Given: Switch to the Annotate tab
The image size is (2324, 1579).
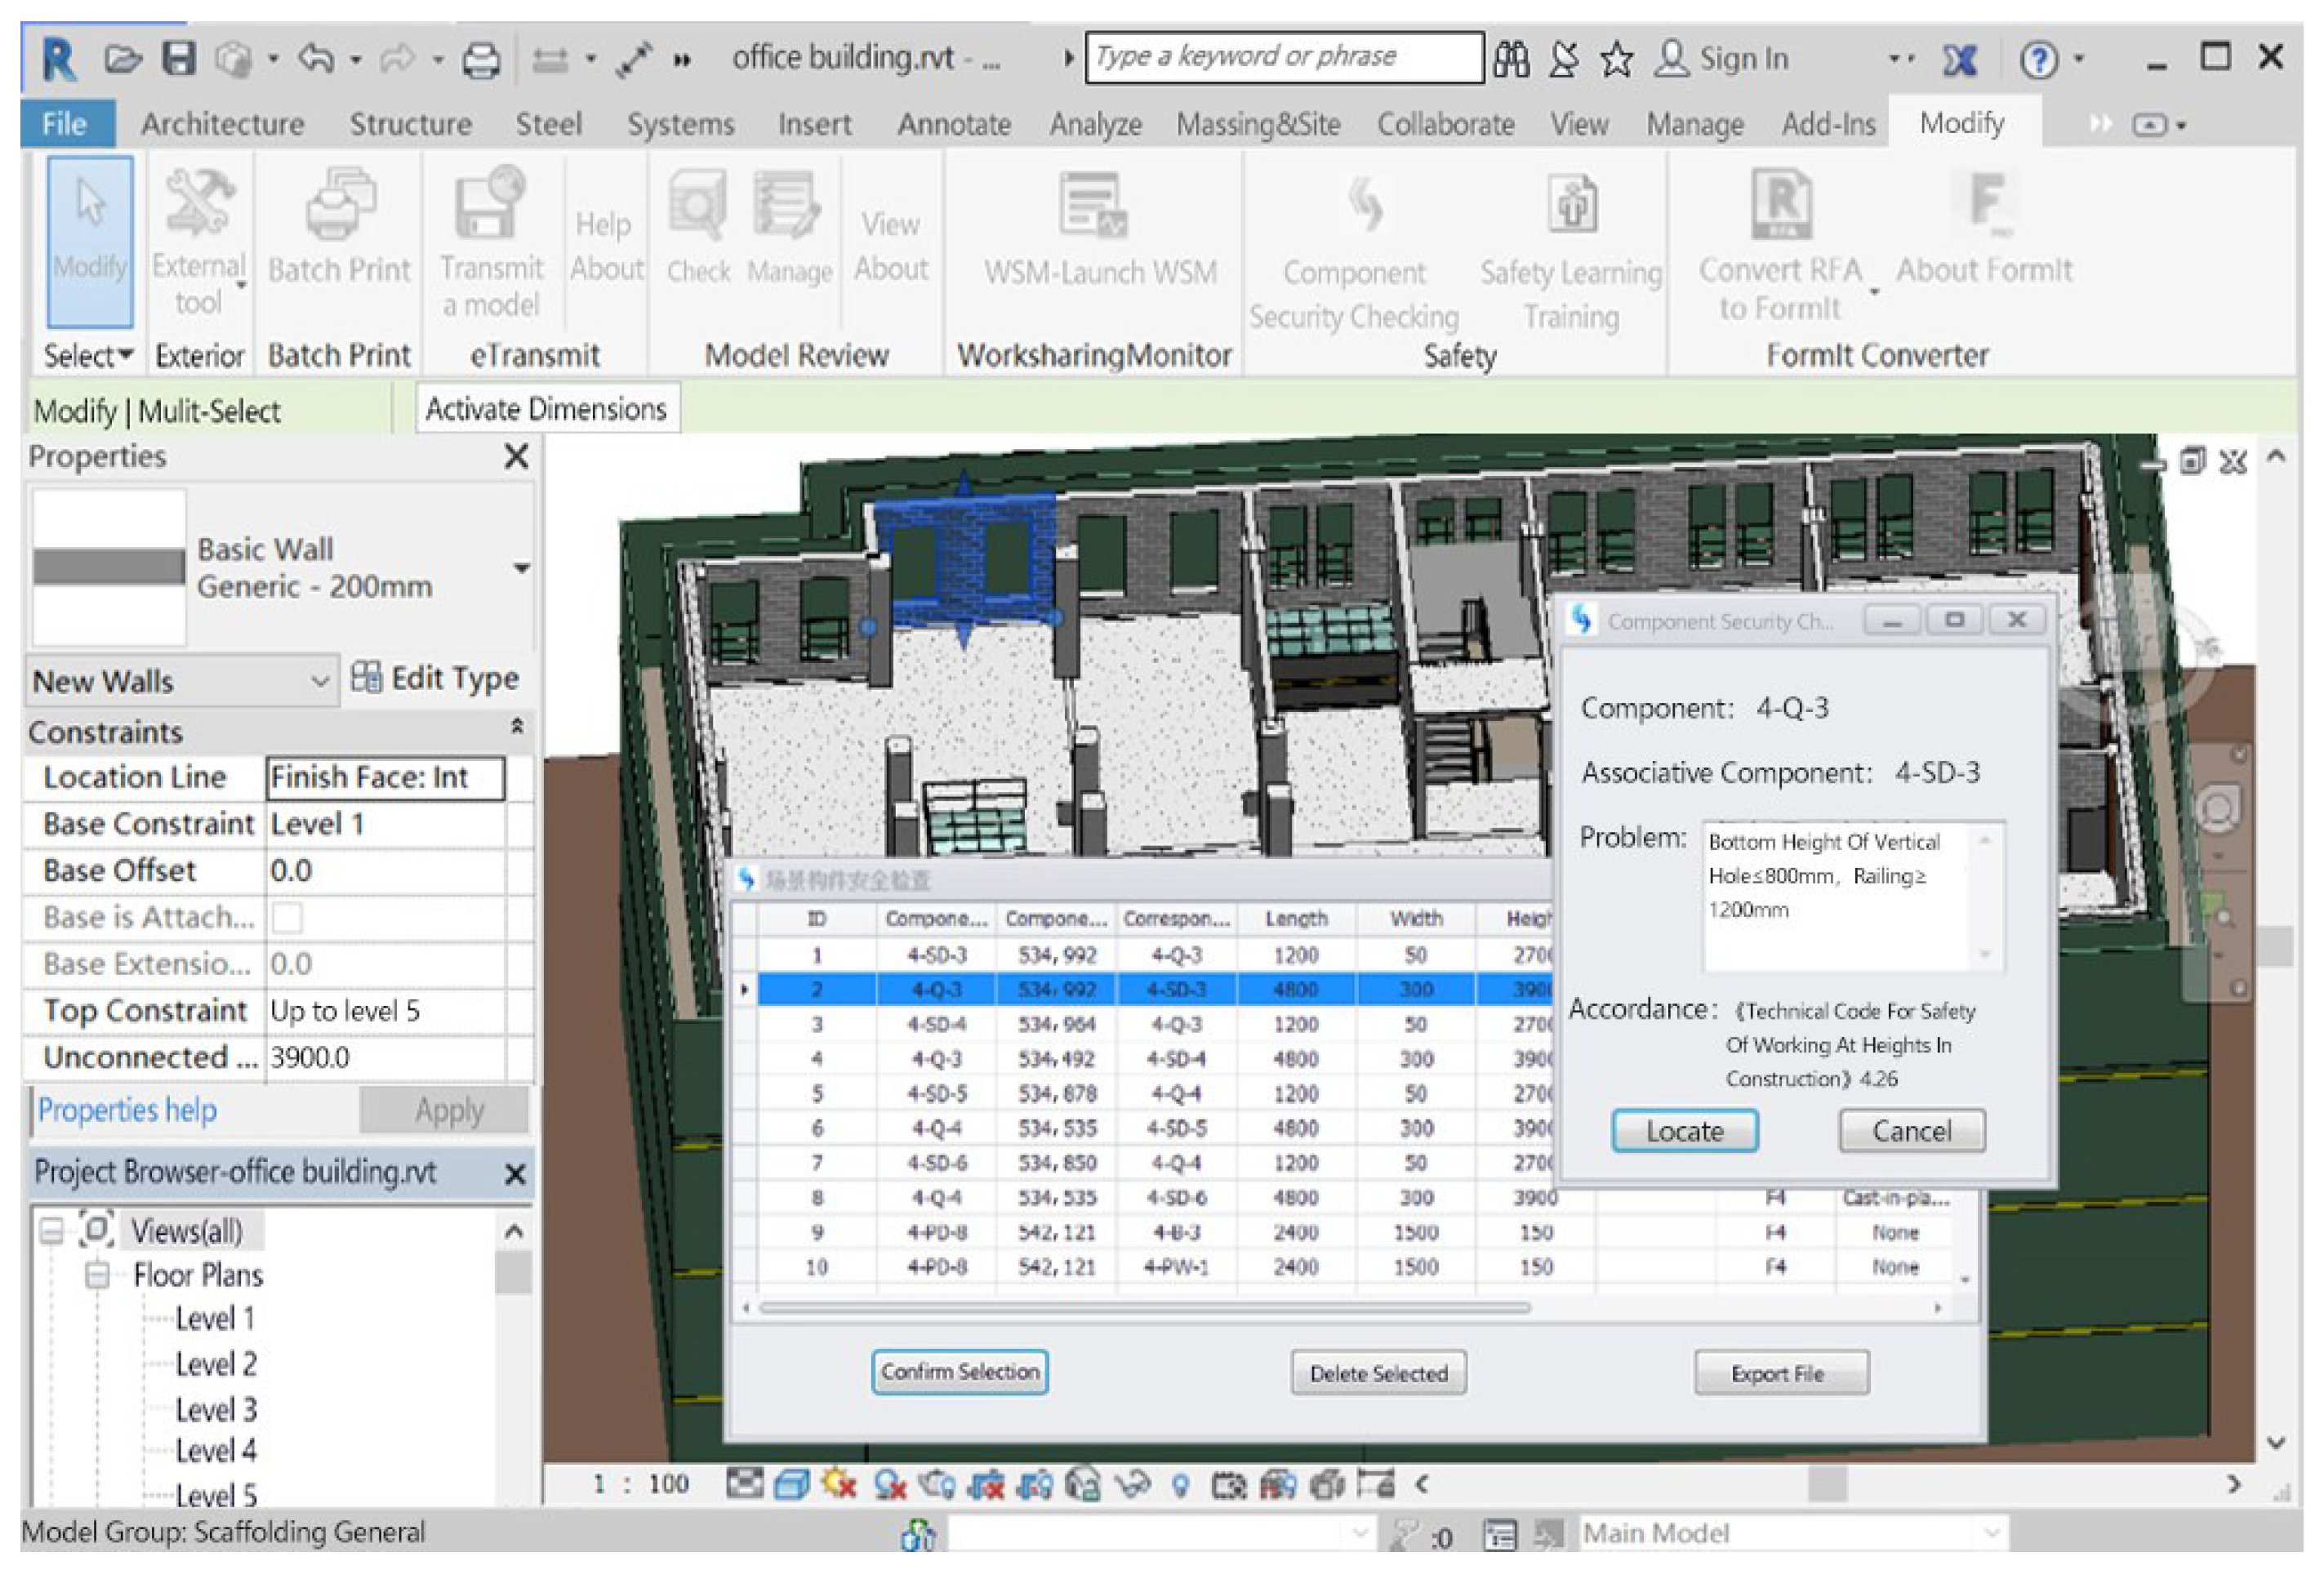Looking at the screenshot, I should 953,124.
